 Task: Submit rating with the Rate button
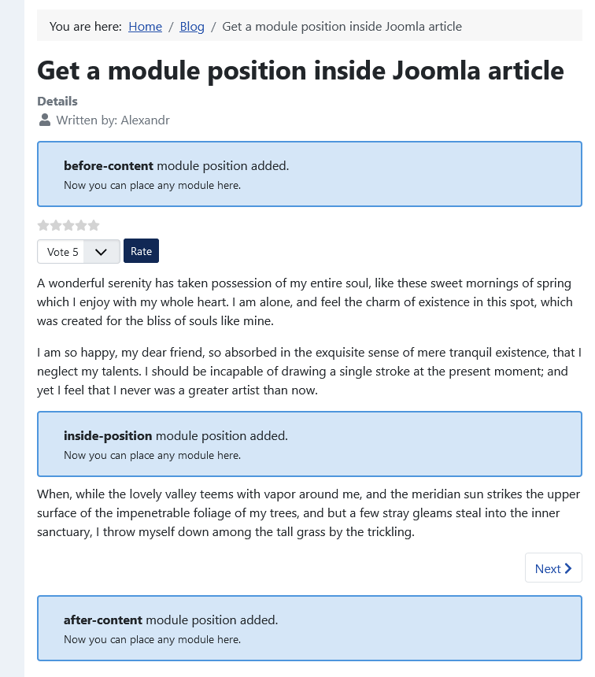[141, 251]
